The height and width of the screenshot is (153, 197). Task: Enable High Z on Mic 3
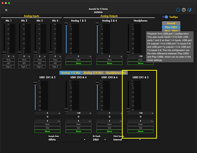point(39,67)
